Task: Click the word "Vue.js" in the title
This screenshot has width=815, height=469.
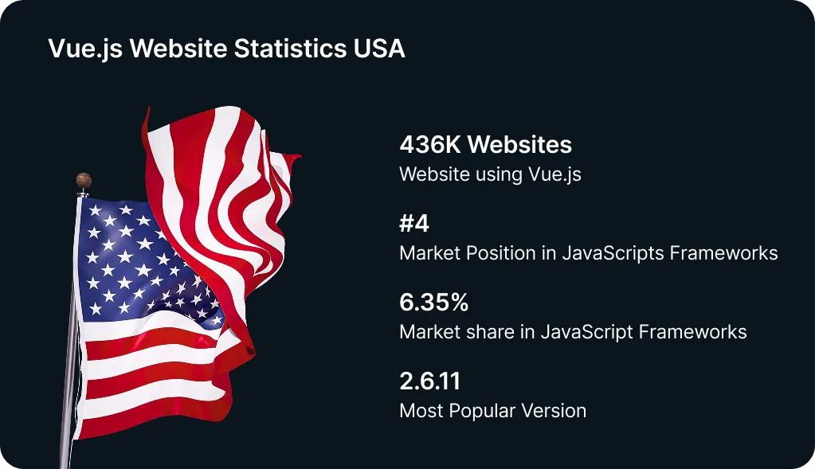Action: tap(85, 49)
